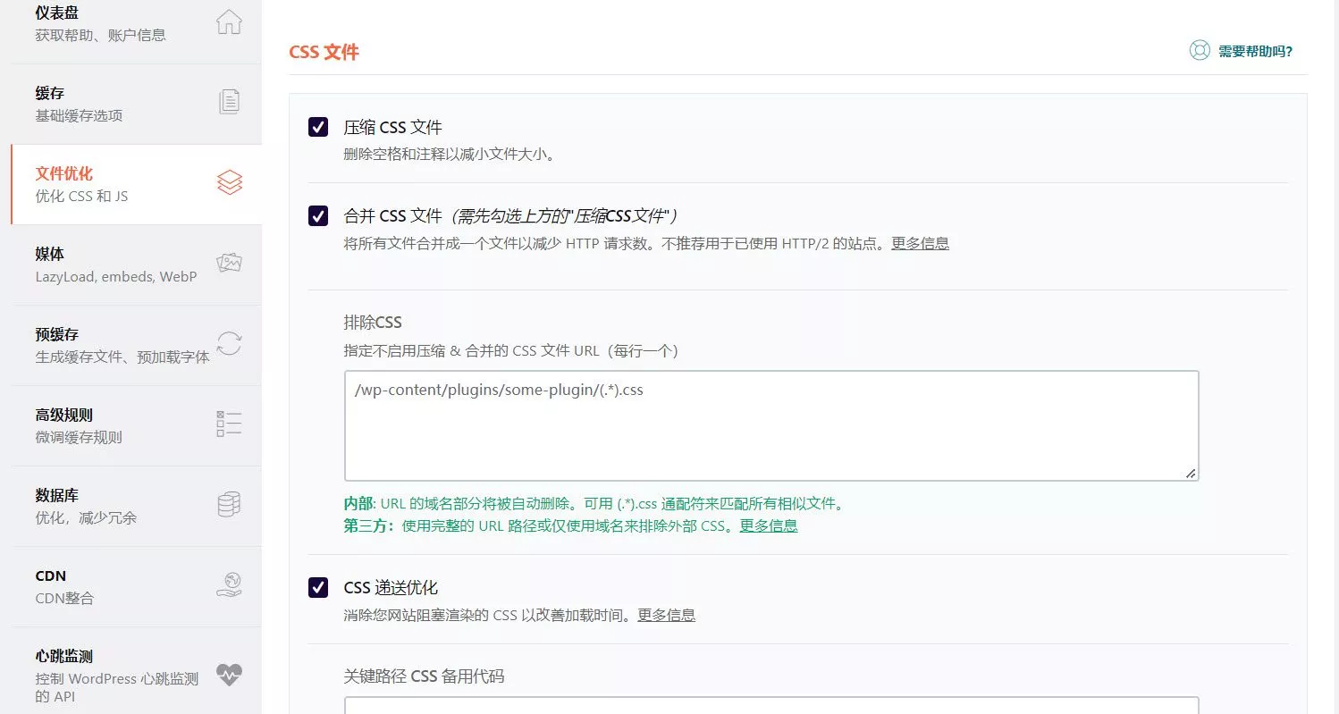Open the 缓存 settings tab
Image resolution: width=1339 pixels, height=714 pixels.
pyautogui.click(x=136, y=104)
